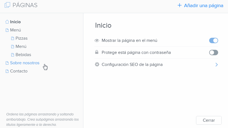Click the page icon beside Pizzas
This screenshot has height=128, width=228.
[x=12, y=38]
